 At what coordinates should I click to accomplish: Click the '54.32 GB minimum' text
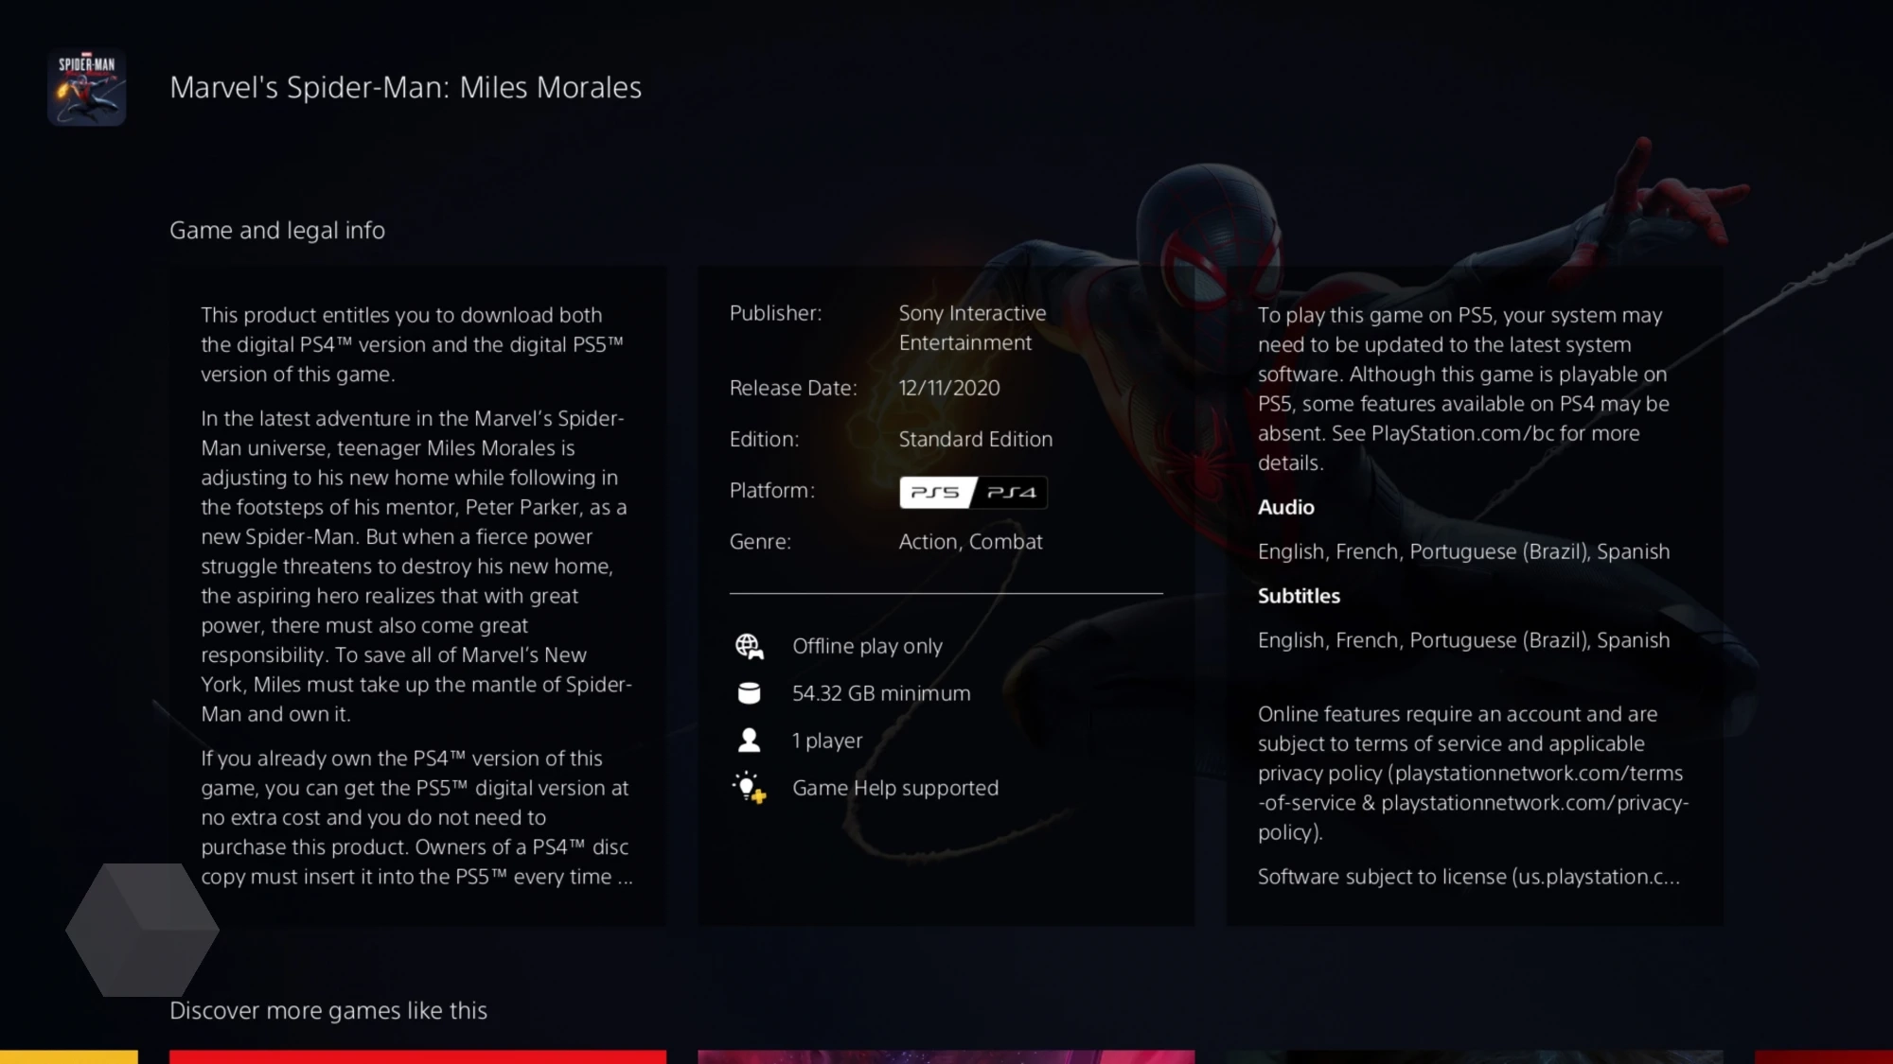(881, 693)
